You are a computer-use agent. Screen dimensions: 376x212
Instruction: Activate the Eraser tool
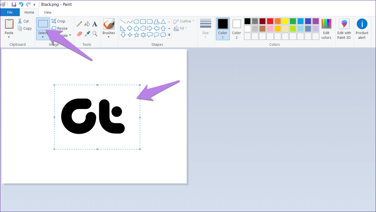click(79, 34)
